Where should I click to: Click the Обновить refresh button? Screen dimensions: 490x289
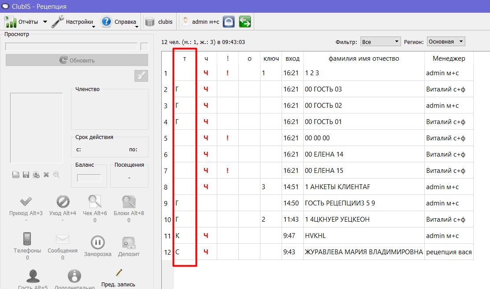77,60
